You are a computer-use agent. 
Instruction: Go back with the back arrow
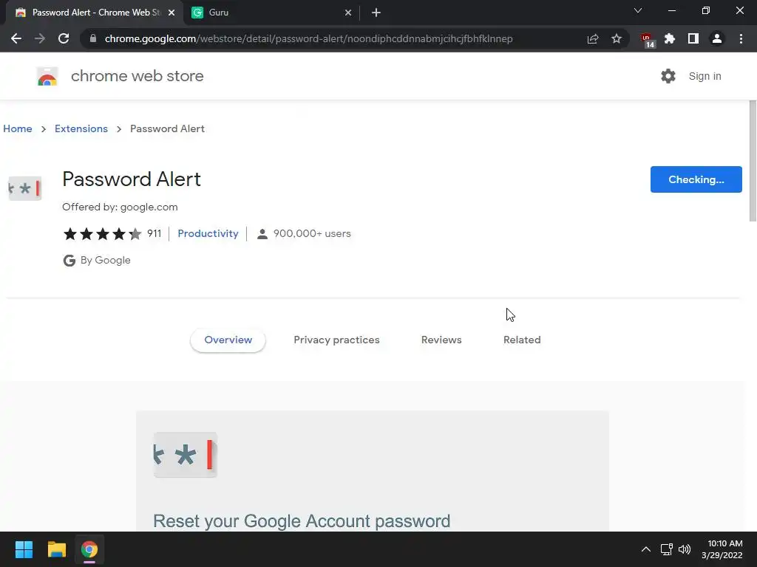click(x=16, y=38)
